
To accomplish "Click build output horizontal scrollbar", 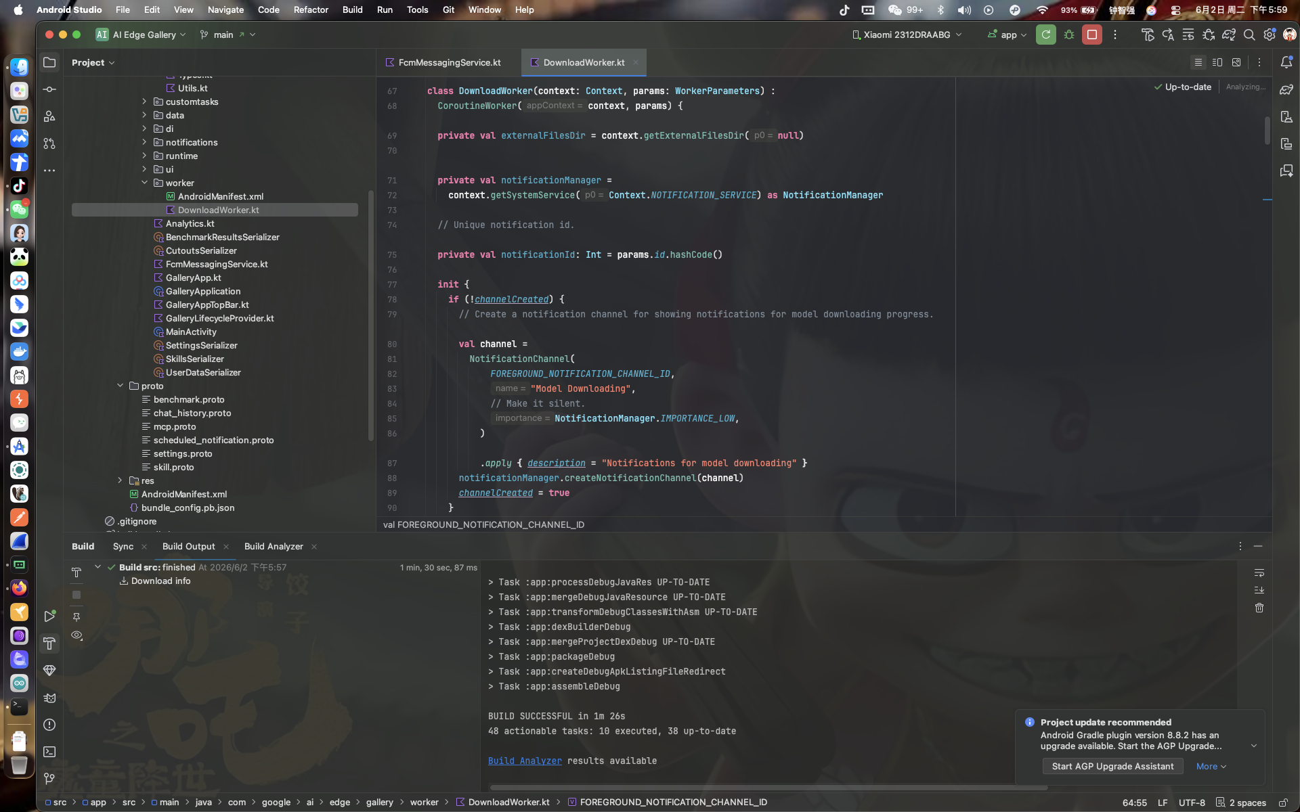I will (768, 788).
